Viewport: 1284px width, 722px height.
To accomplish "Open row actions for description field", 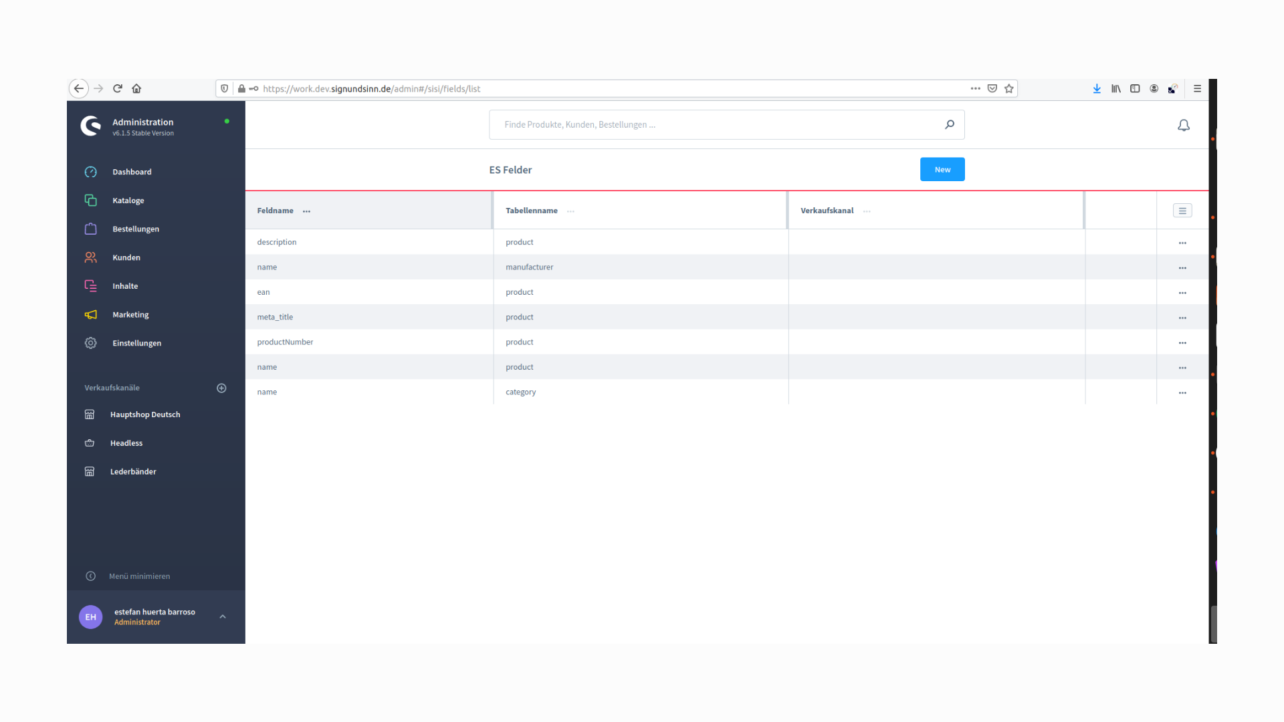I will pyautogui.click(x=1182, y=243).
